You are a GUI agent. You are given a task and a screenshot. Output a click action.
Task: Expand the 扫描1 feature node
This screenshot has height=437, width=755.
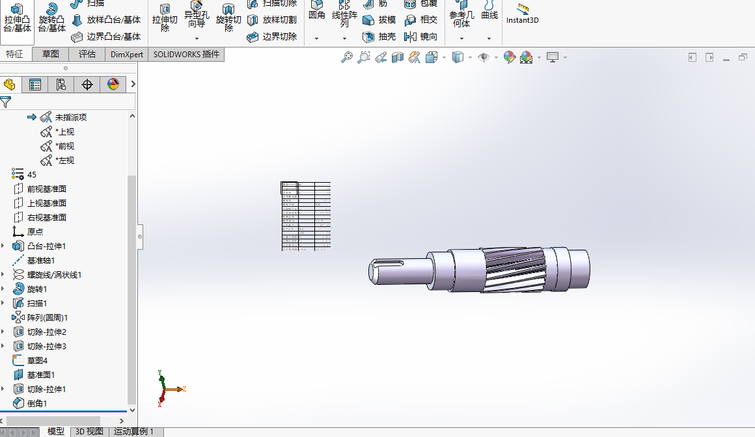click(3, 303)
